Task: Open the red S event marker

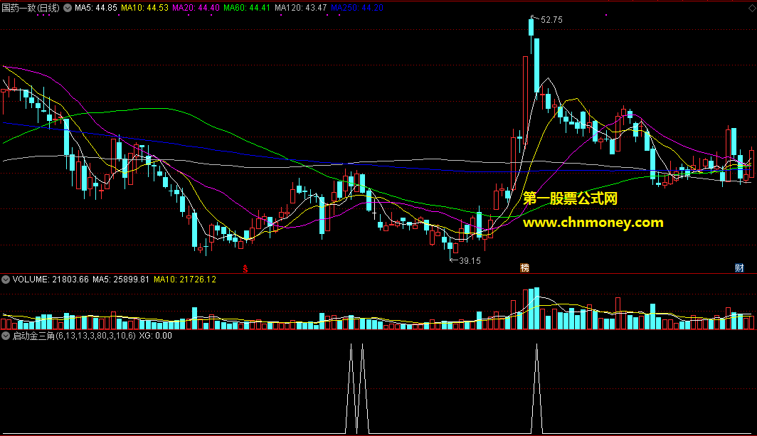Action: [245, 268]
